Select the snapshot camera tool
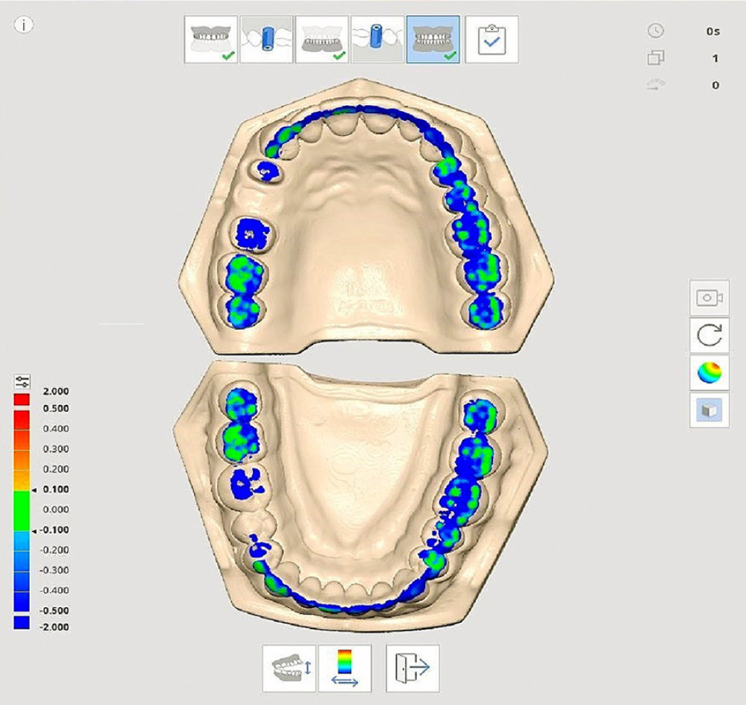746x705 pixels. (708, 296)
